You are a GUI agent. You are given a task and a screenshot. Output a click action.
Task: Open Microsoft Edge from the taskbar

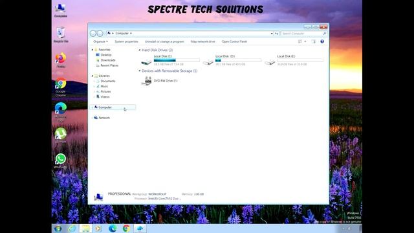tap(113, 228)
